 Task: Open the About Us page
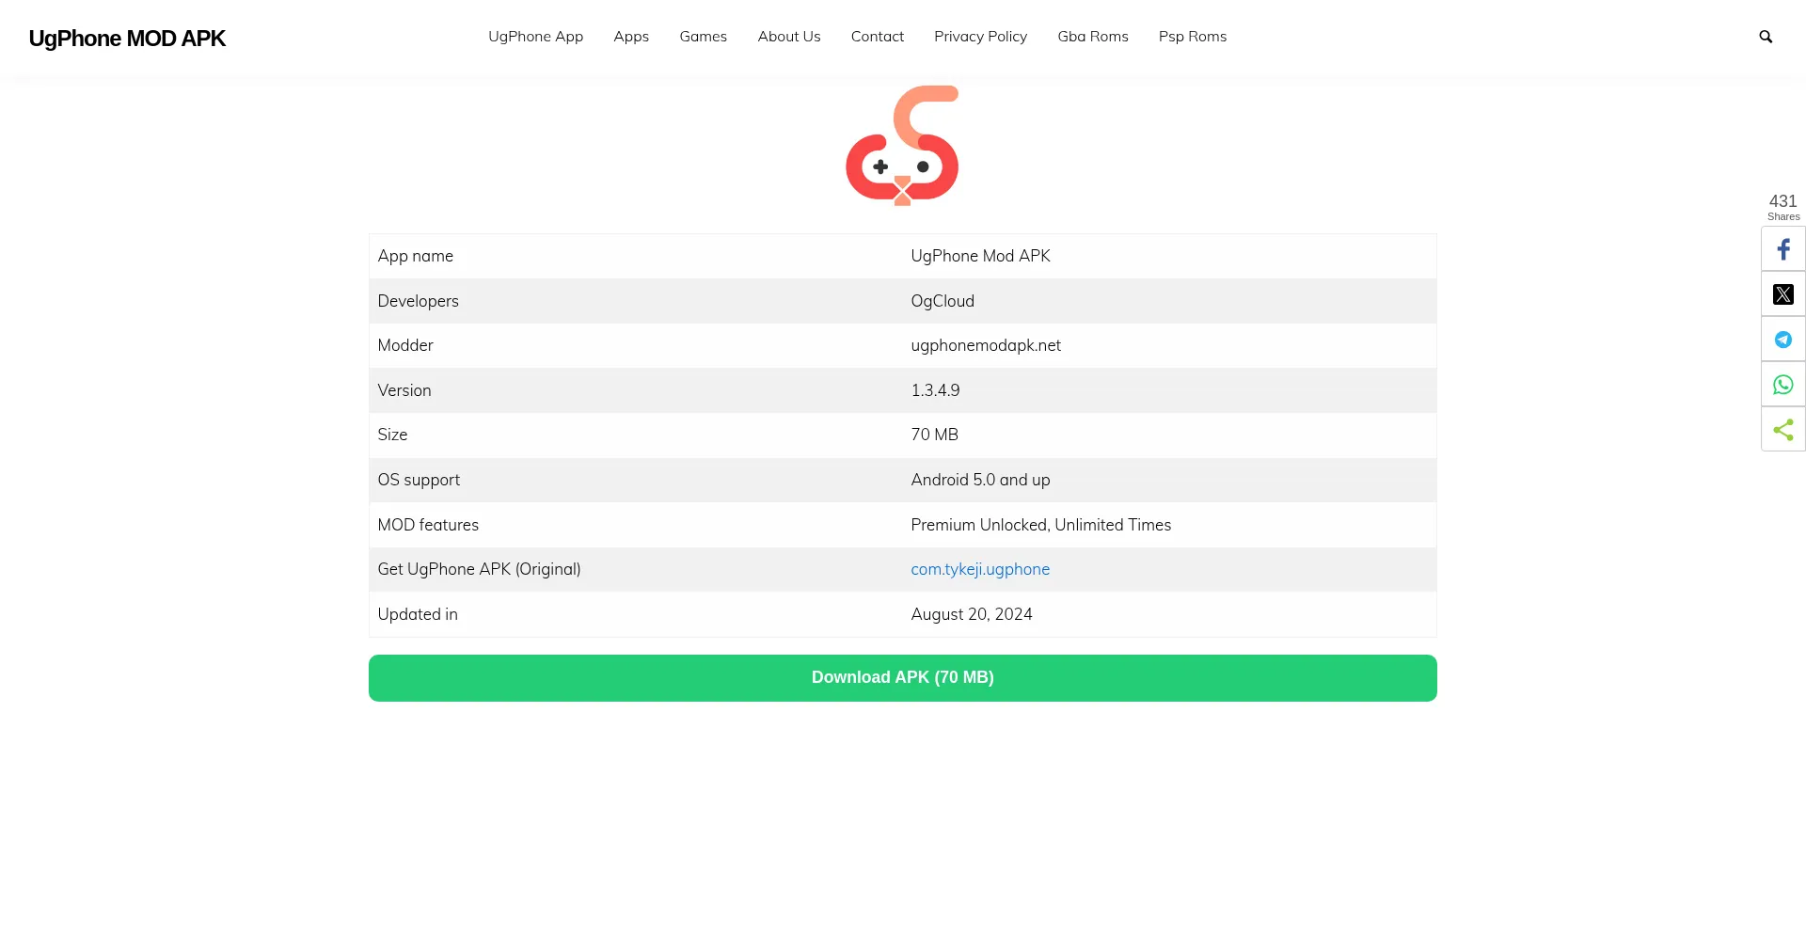click(789, 37)
